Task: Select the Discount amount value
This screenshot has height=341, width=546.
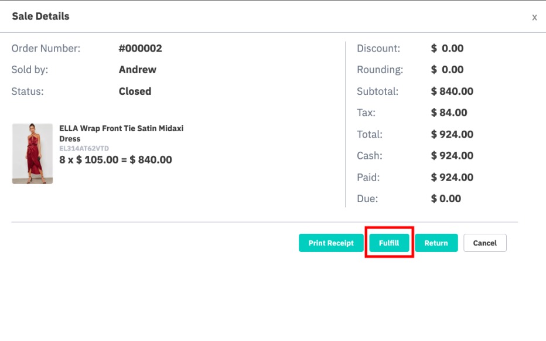Action: click(447, 49)
